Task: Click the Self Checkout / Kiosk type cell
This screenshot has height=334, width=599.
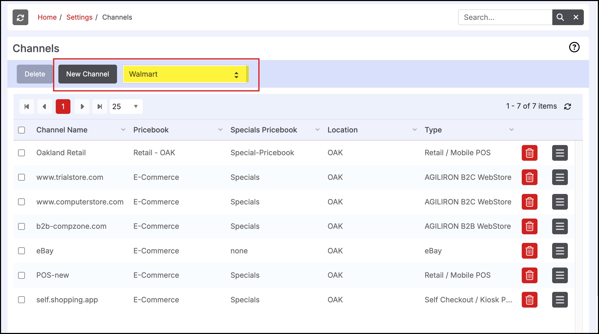Action: (468, 300)
